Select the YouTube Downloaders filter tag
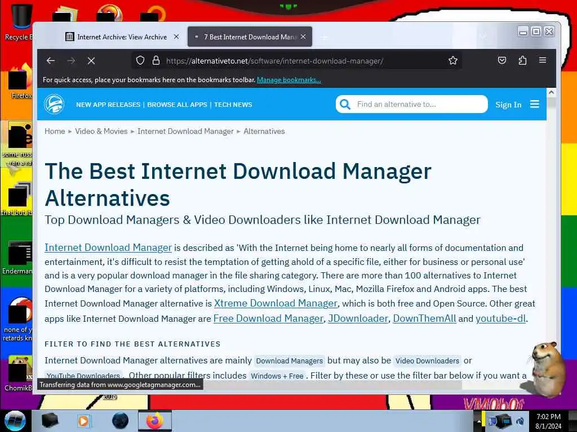 (83, 375)
